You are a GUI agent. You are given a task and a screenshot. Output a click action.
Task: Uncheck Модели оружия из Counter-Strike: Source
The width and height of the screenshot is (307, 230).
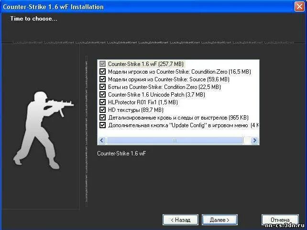[103, 79]
